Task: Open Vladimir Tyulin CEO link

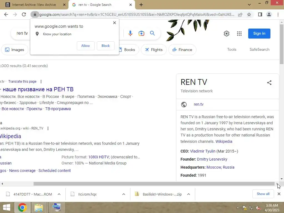Action: pyautogui.click(x=203, y=151)
